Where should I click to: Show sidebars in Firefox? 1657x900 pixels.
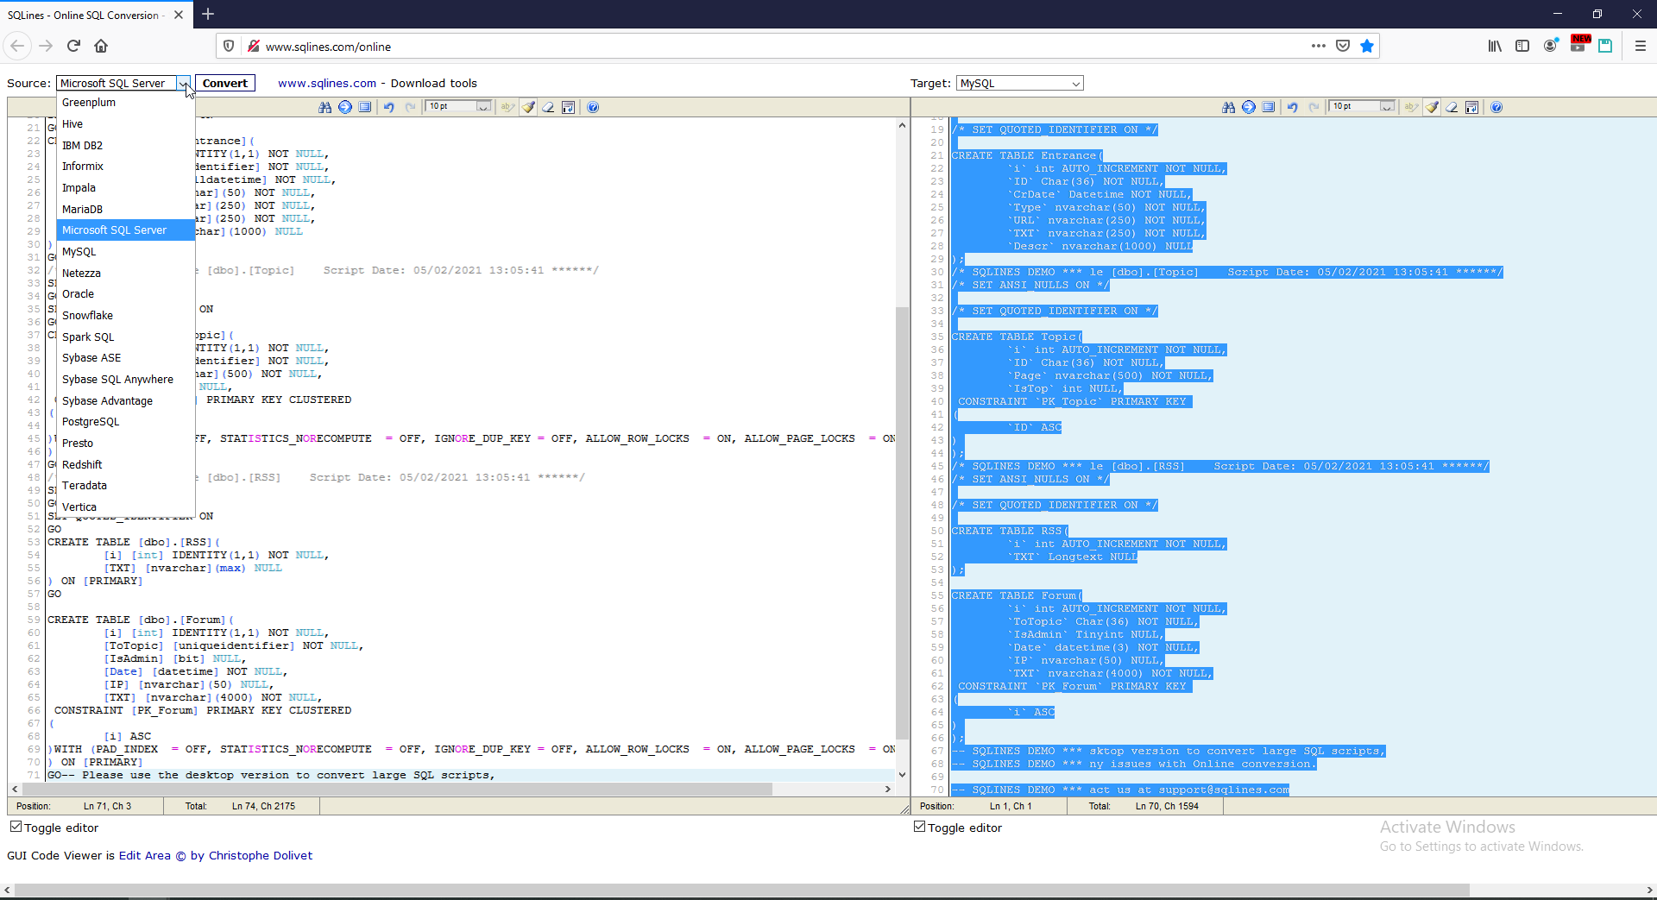pyautogui.click(x=1522, y=46)
